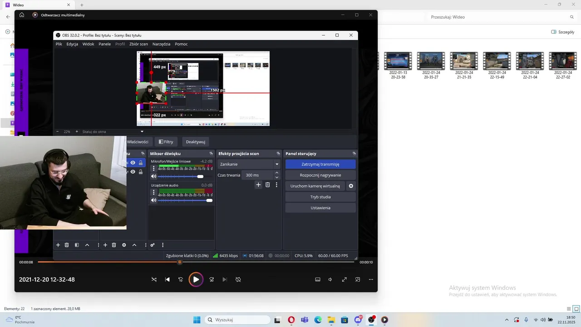Image resolution: width=581 pixels, height=327 pixels.
Task: Open the OBS Widok menu
Action: [x=88, y=44]
